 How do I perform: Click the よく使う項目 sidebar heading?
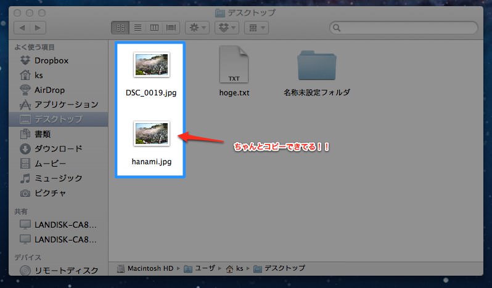35,47
